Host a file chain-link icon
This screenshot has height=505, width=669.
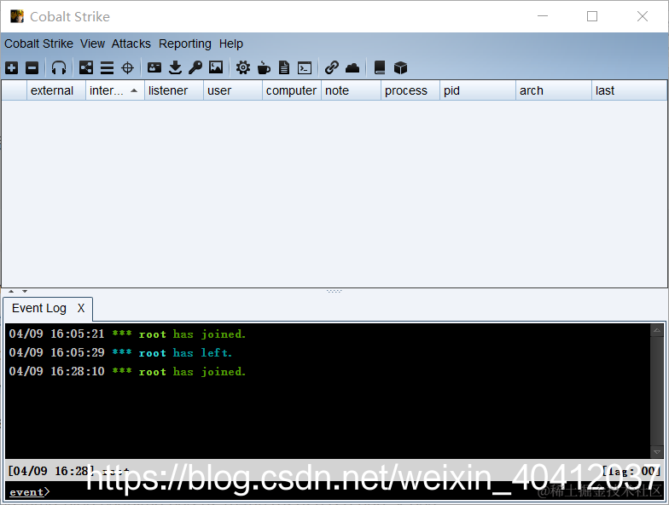point(331,68)
